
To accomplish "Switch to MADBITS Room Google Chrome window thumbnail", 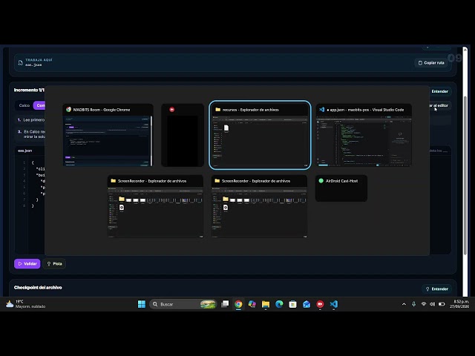I will tap(108, 135).
